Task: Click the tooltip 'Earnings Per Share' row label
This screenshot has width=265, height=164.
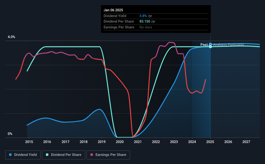Action: pos(119,27)
